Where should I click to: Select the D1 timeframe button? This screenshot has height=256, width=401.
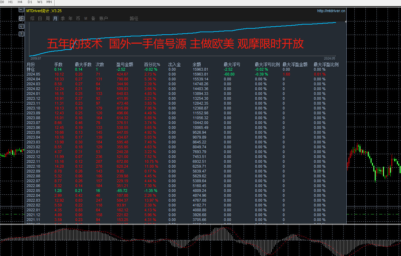coord(30,2)
